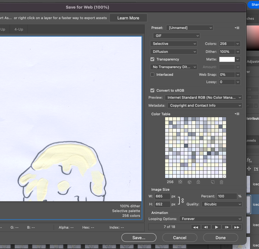Image resolution: width=259 pixels, height=249 pixels.
Task: Click the white Matte color swatch
Action: tap(227, 59)
